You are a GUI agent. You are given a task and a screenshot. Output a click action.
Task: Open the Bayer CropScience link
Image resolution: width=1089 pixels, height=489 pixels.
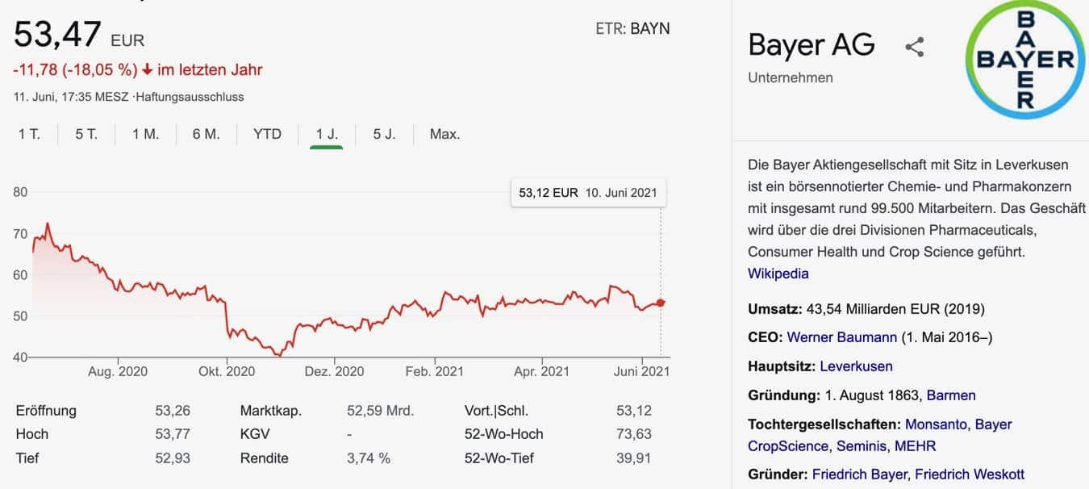coord(880,435)
